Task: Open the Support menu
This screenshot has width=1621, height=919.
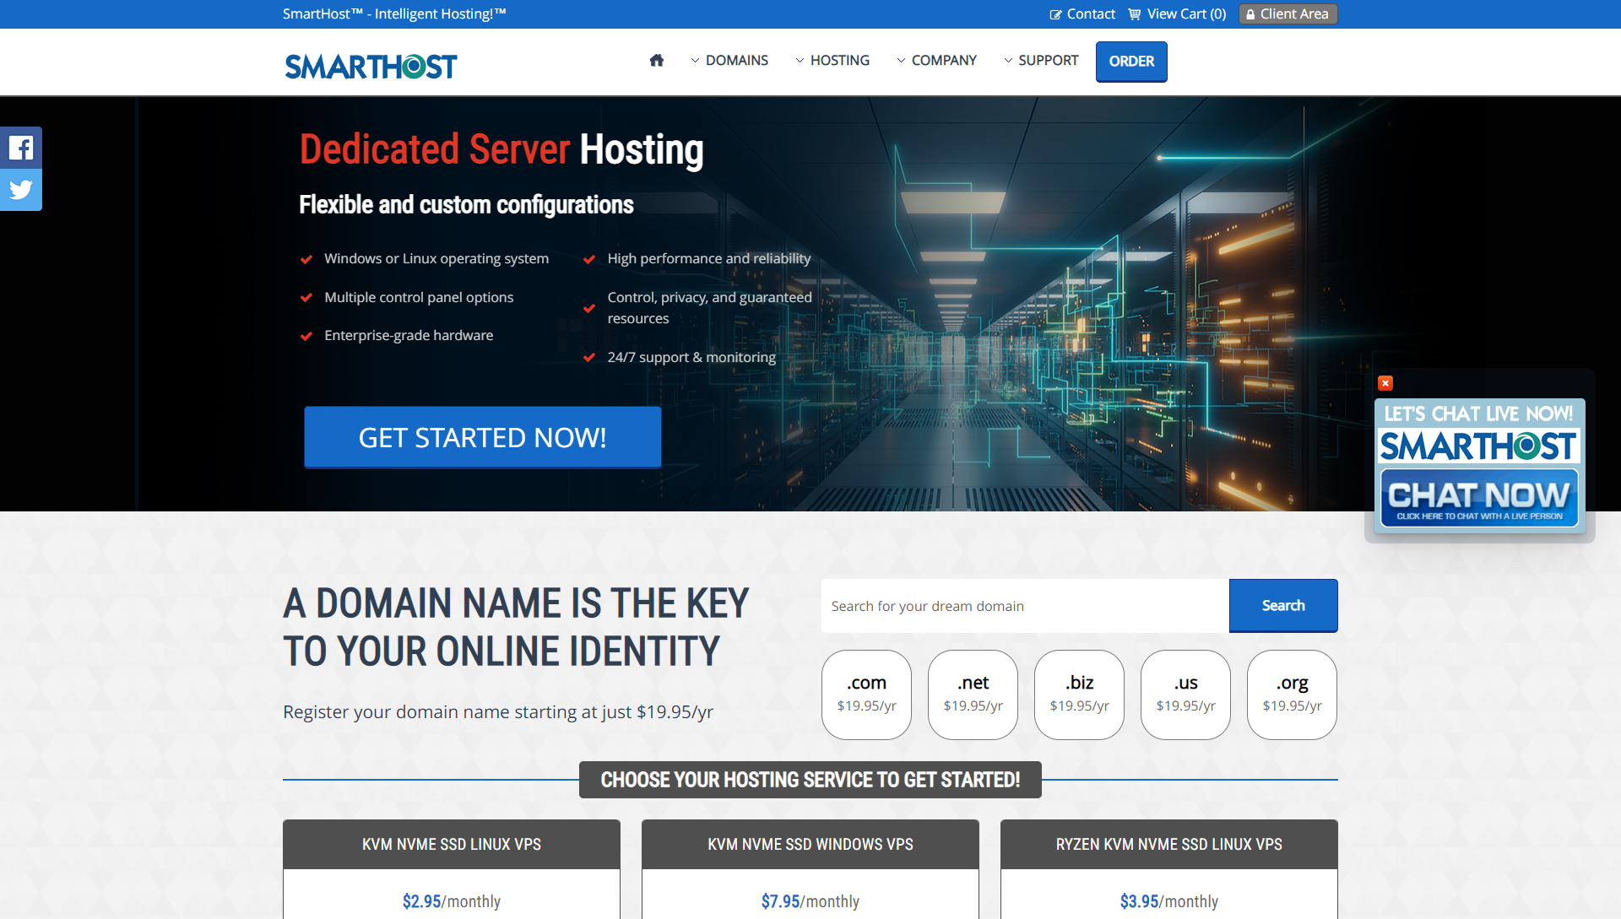Action: (1041, 61)
